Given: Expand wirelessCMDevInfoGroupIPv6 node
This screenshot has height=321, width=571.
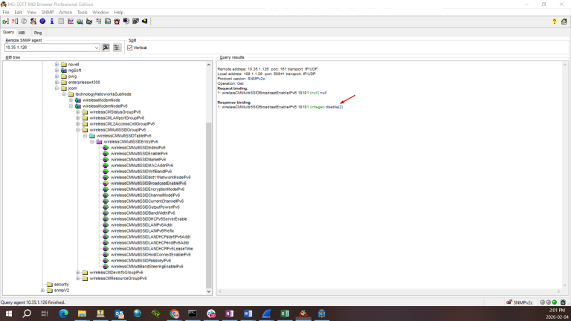Looking at the screenshot, I should coord(78,272).
